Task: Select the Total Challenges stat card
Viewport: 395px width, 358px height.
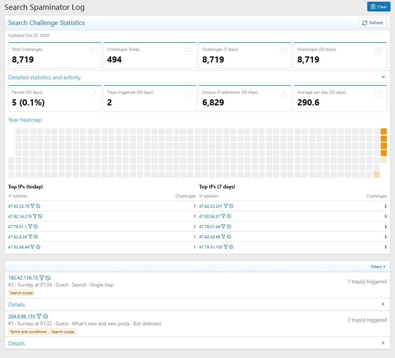Action: tap(55, 56)
